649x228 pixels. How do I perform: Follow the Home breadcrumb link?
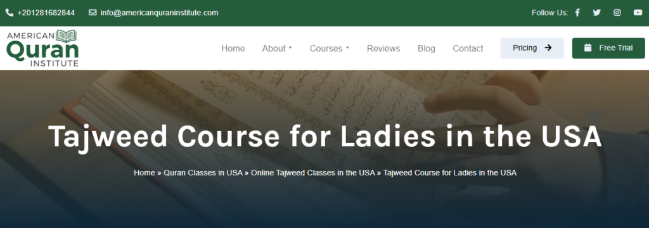(x=144, y=172)
